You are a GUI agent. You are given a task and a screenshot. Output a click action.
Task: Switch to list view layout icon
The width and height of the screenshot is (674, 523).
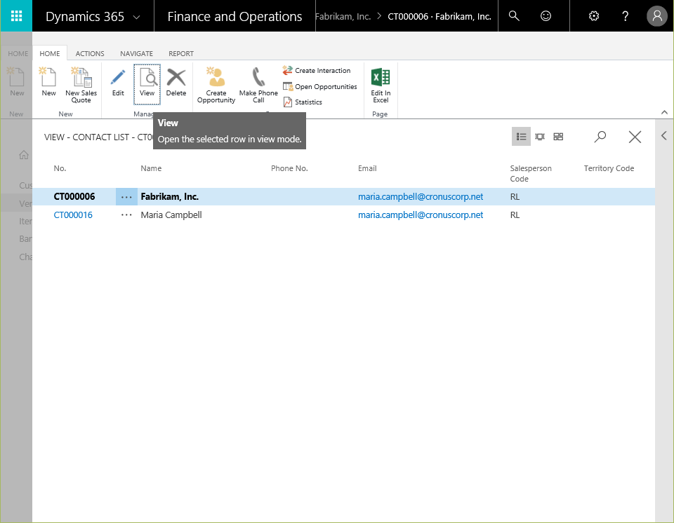(521, 137)
